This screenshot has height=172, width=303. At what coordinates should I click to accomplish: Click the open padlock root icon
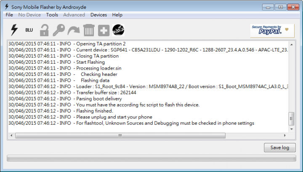(44, 30)
